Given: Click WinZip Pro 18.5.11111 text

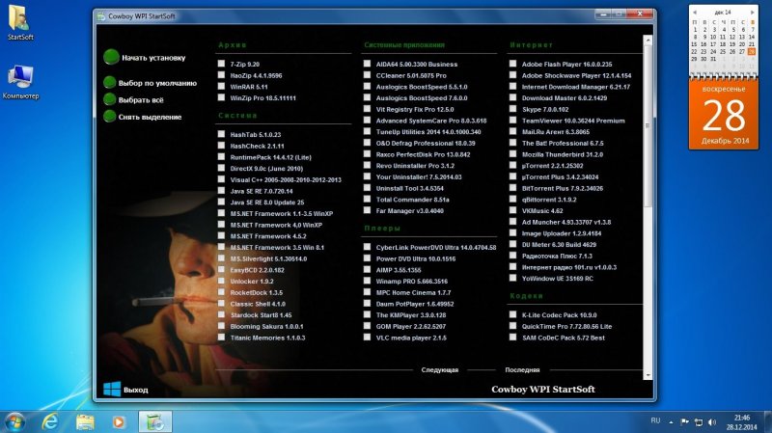Looking at the screenshot, I should (262, 98).
